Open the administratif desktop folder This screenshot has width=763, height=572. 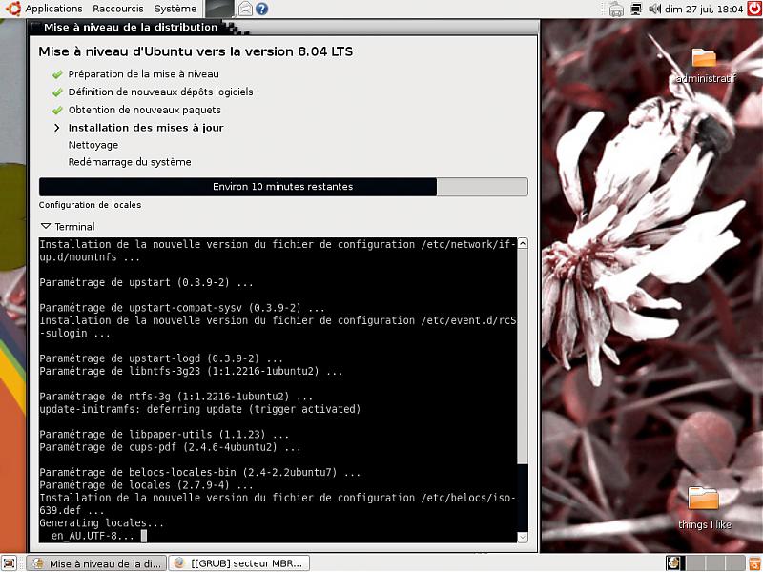click(705, 65)
